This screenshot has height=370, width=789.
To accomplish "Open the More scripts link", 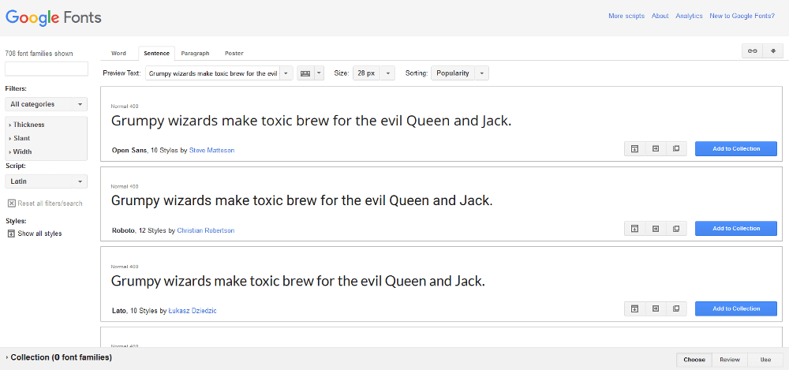I will [x=626, y=16].
